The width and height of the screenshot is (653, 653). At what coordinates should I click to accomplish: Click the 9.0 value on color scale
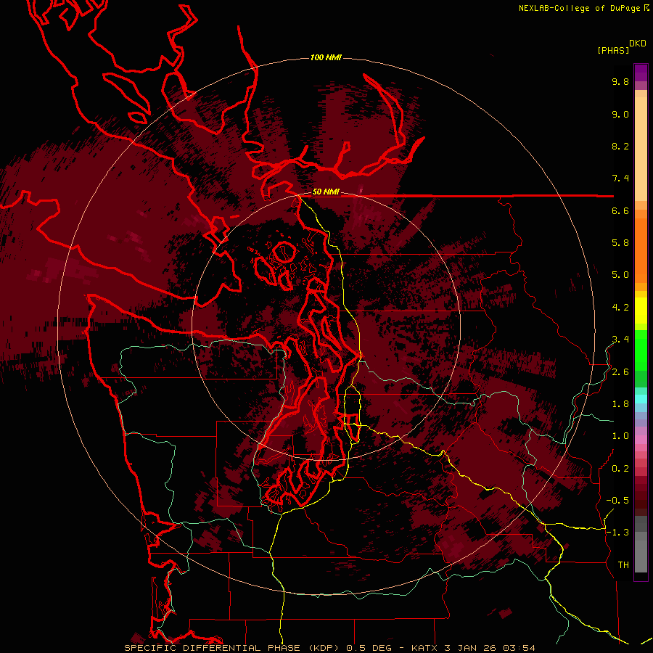(620, 115)
